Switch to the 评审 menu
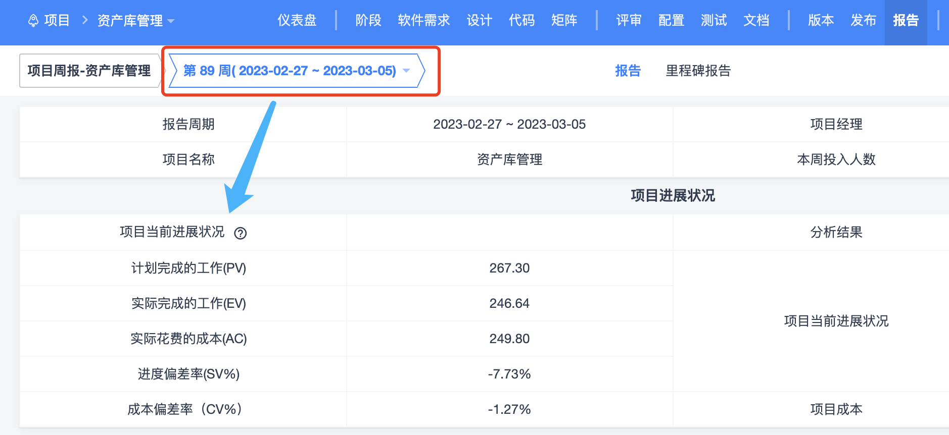The height and width of the screenshot is (435, 949). coord(629,20)
